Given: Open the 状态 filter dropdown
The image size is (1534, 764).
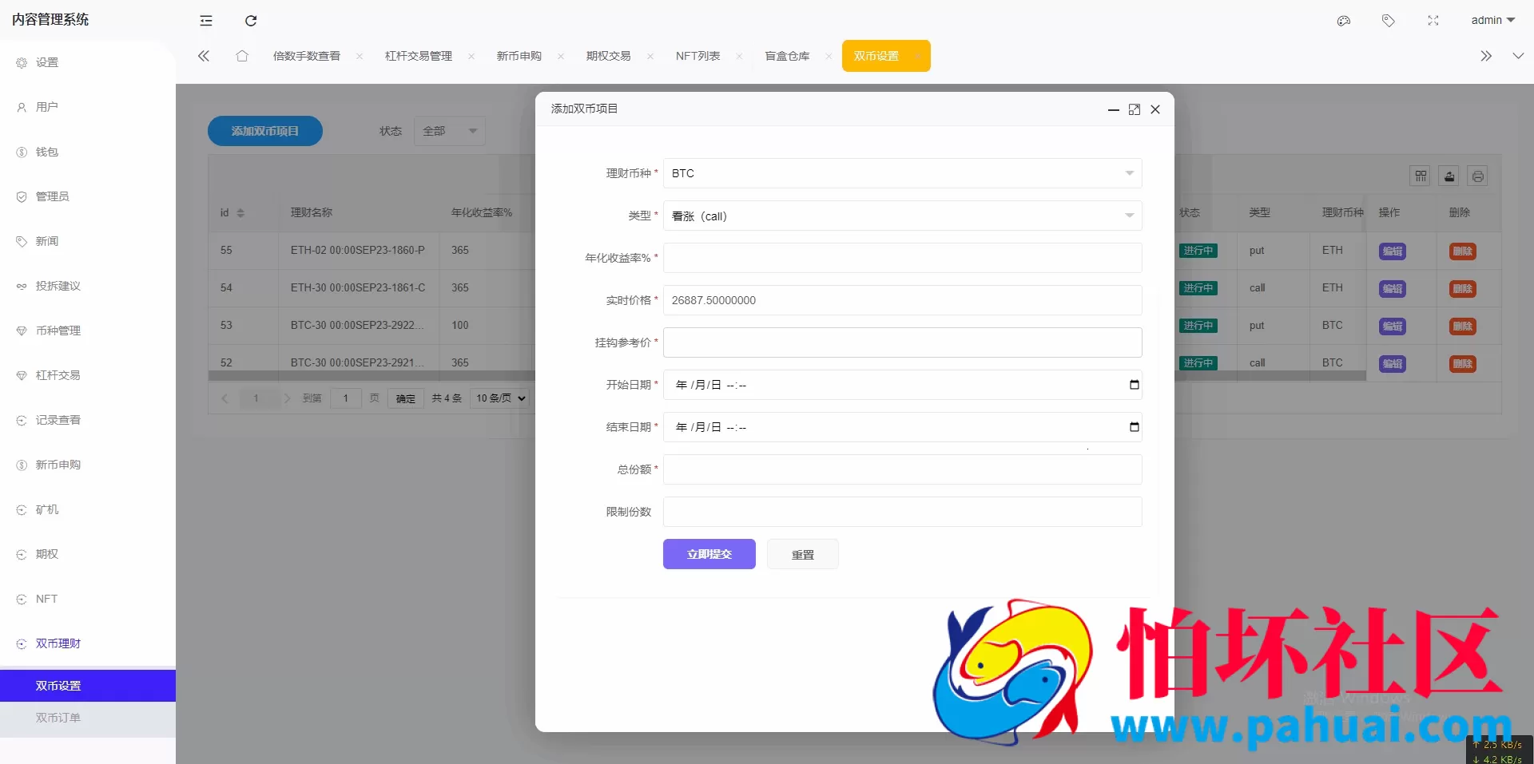Looking at the screenshot, I should tap(450, 131).
